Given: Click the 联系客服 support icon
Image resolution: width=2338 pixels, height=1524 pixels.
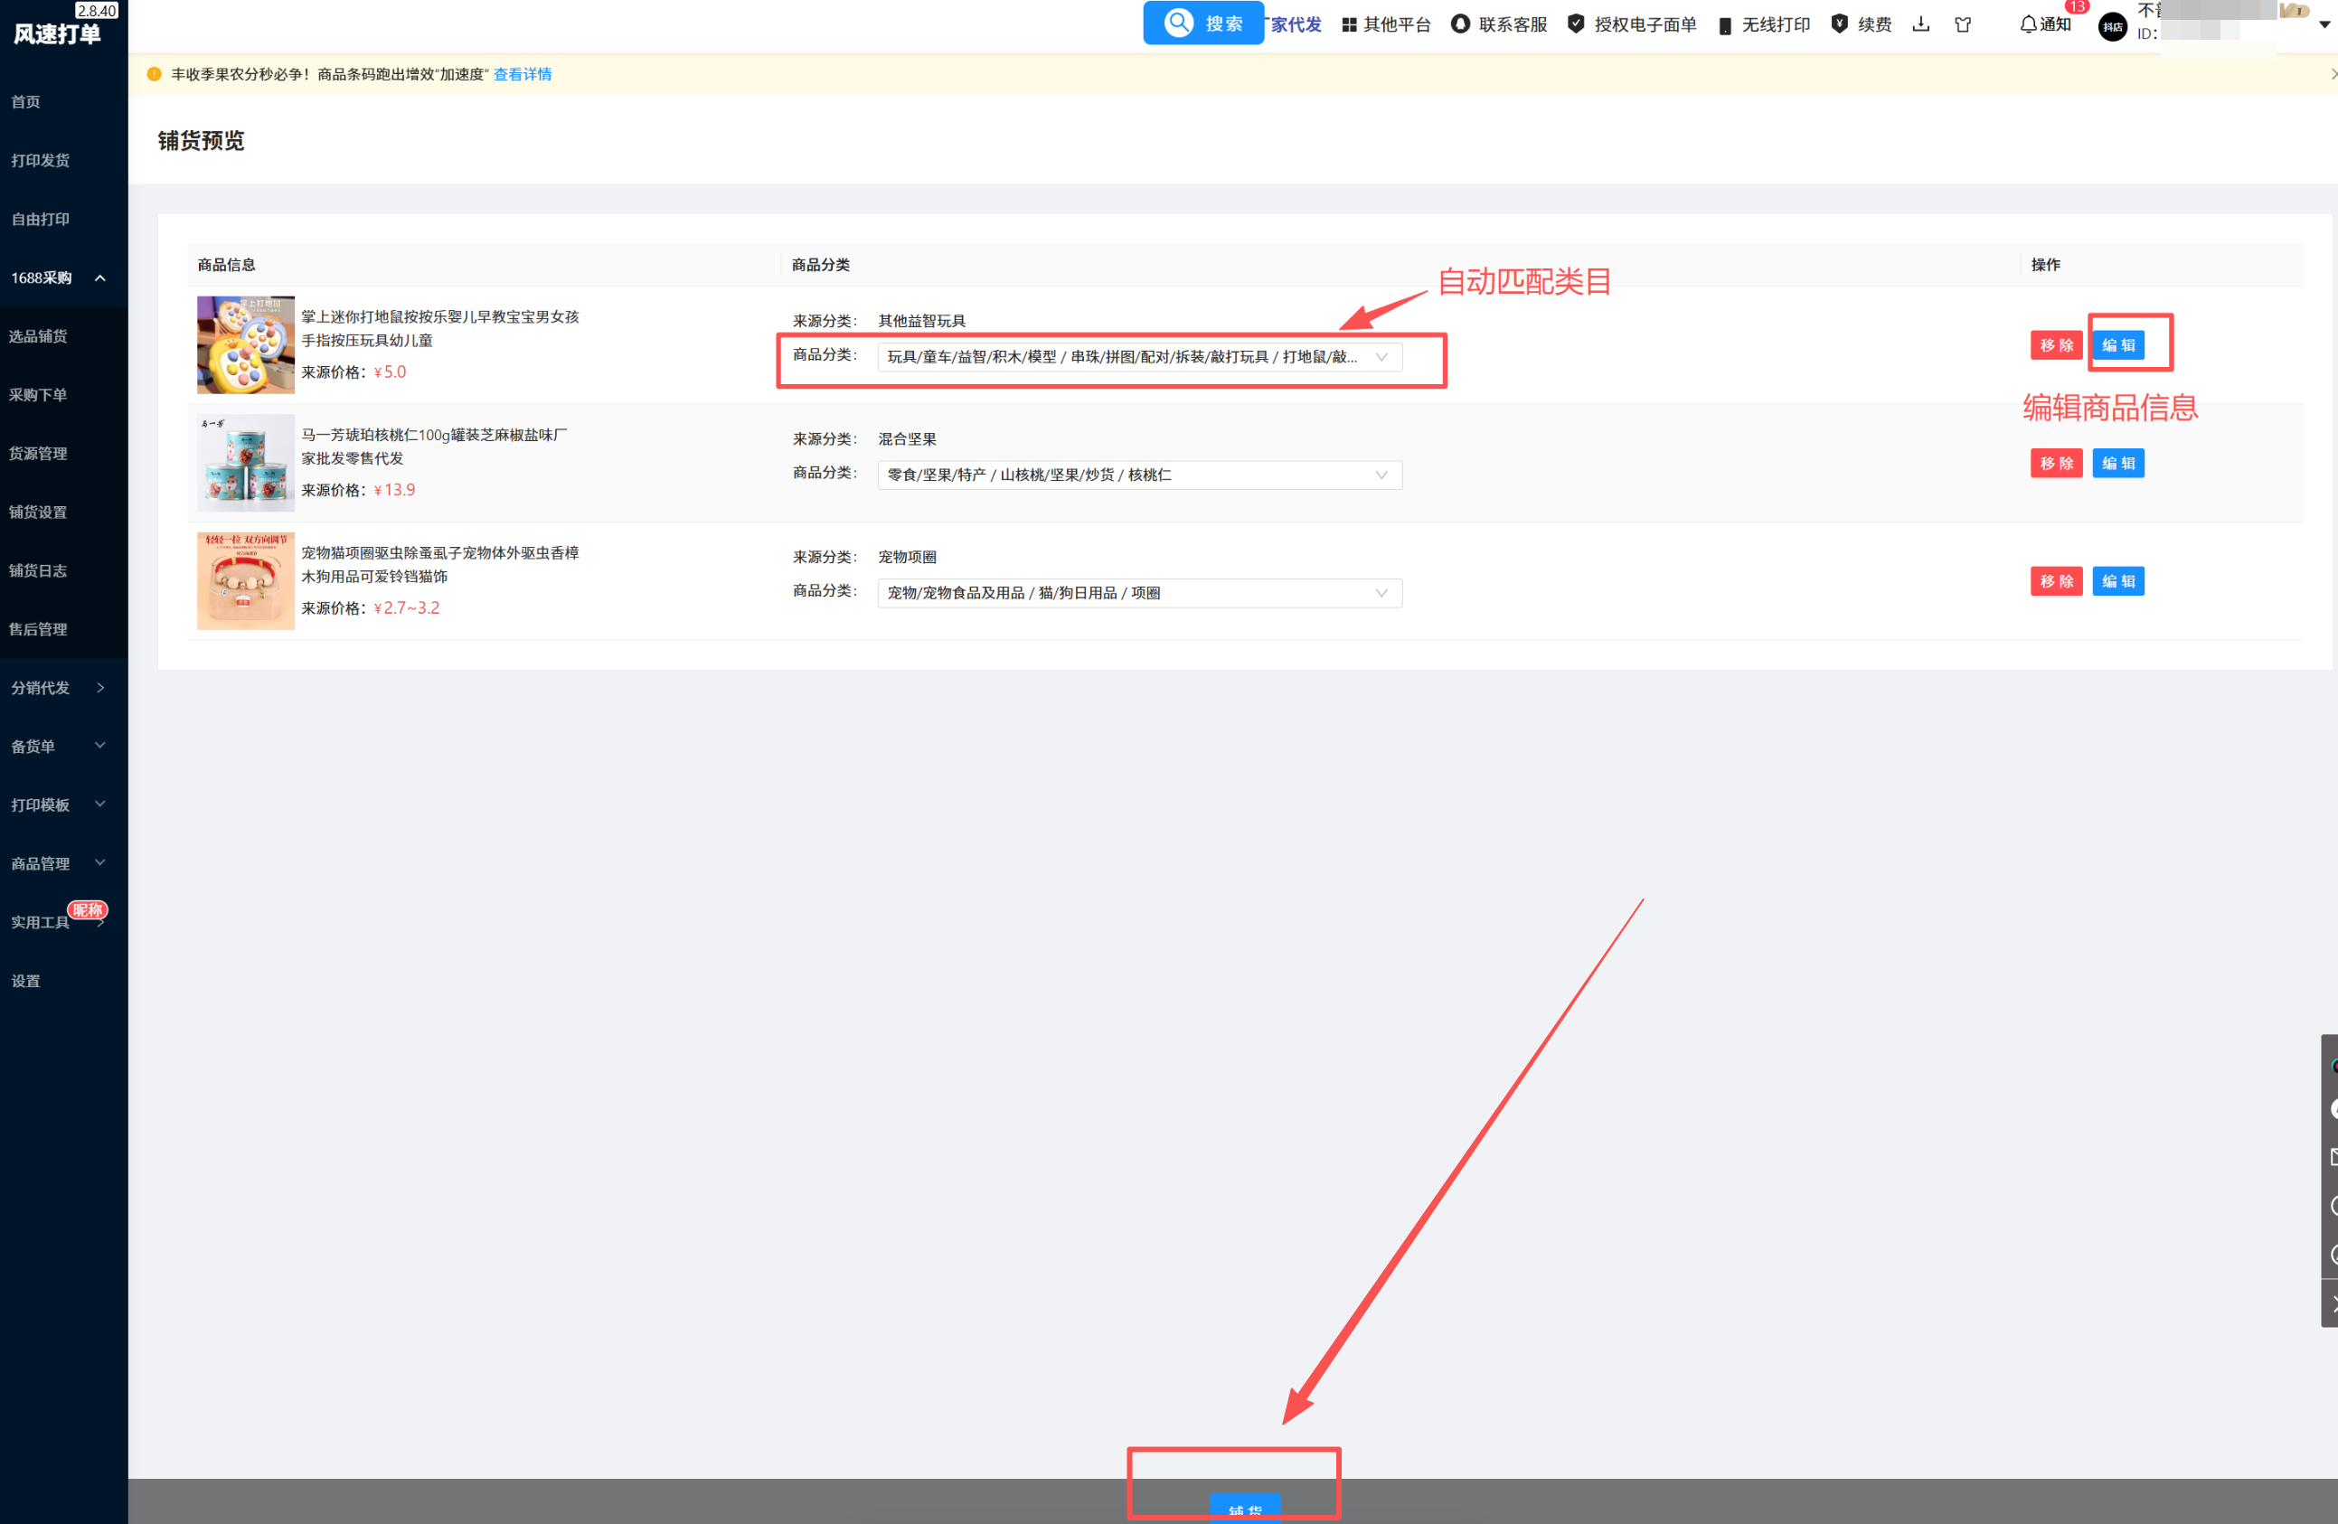Looking at the screenshot, I should point(1460,24).
